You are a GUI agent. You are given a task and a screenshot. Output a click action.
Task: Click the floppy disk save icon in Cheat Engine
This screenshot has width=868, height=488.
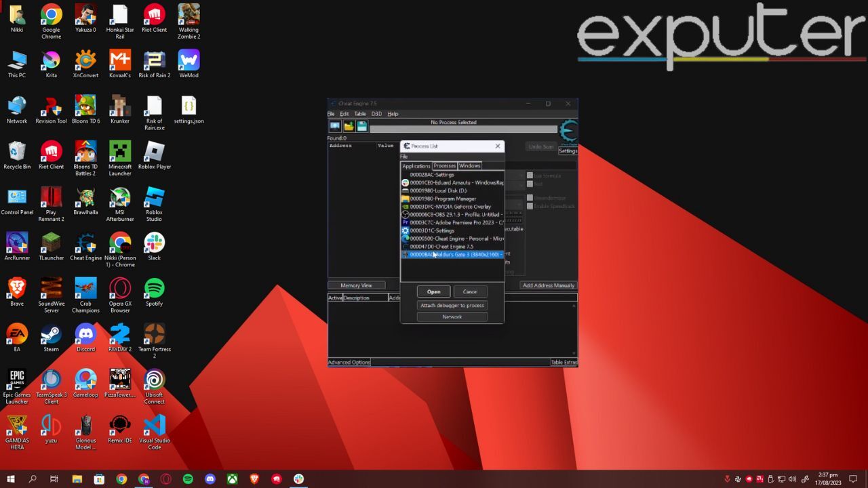[x=361, y=126]
